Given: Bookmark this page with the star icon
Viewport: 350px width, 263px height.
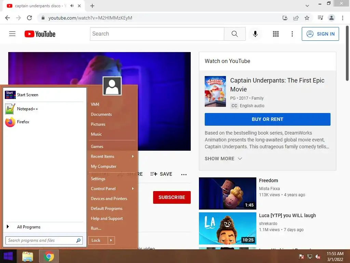Looking at the screenshot, I should (307, 18).
